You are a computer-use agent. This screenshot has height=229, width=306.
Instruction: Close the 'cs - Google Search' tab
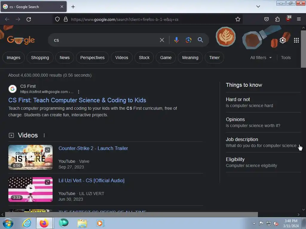(x=62, y=7)
